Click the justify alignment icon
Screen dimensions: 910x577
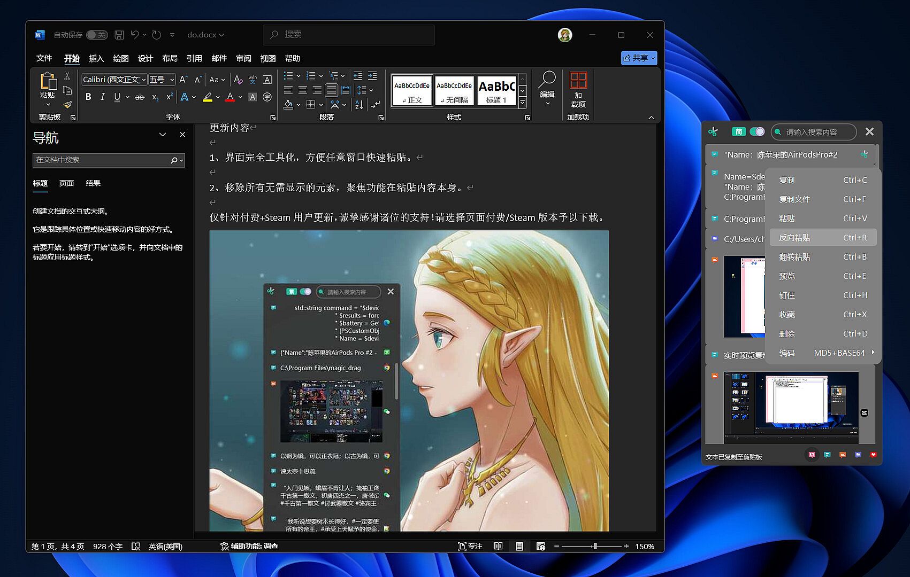pos(331,90)
